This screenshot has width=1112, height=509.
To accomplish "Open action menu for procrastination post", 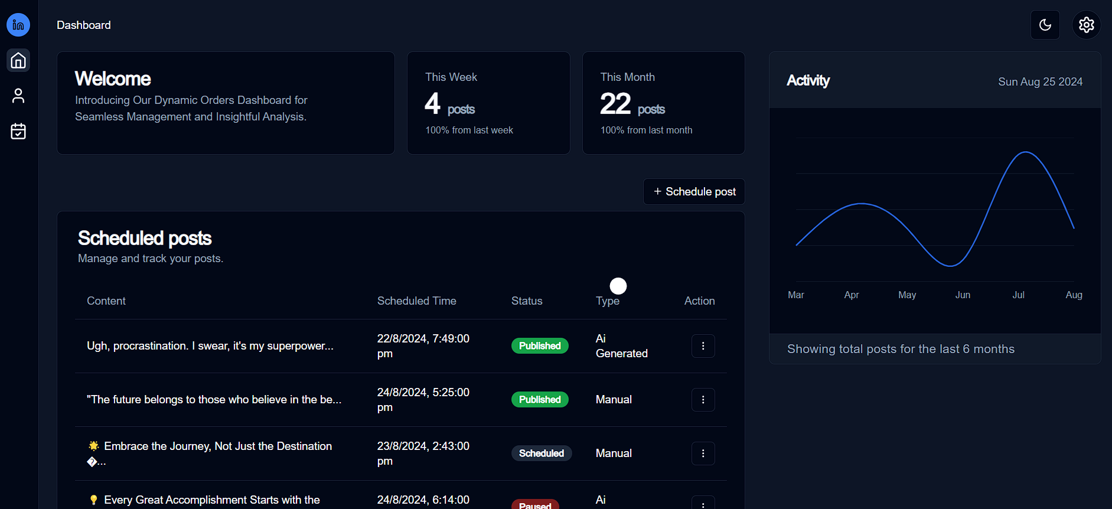I will point(703,346).
